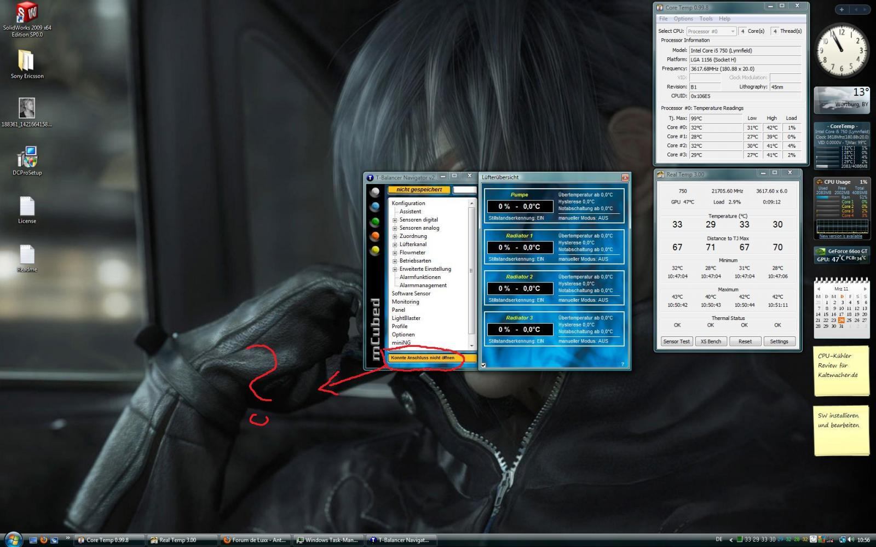
Task: Click the Pumpe fan channel readout
Action: (x=519, y=206)
